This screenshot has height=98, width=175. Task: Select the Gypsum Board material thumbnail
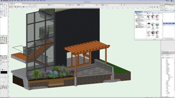(x=149, y=33)
